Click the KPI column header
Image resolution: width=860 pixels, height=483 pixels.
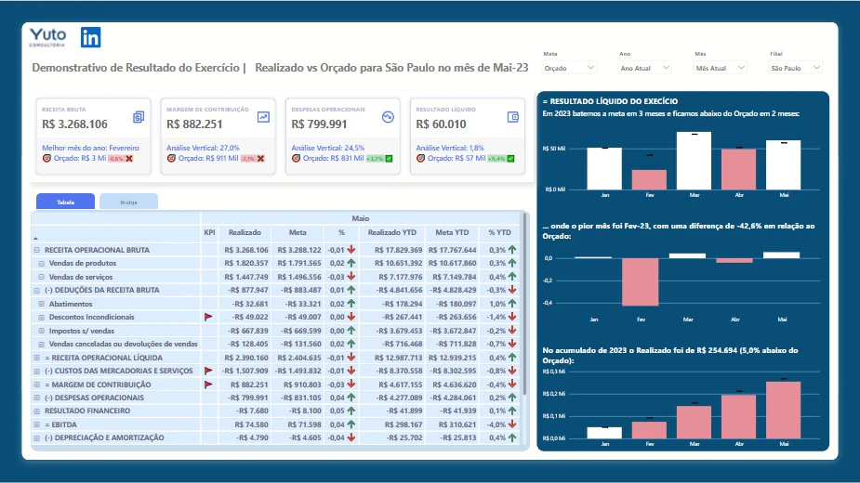209,232
